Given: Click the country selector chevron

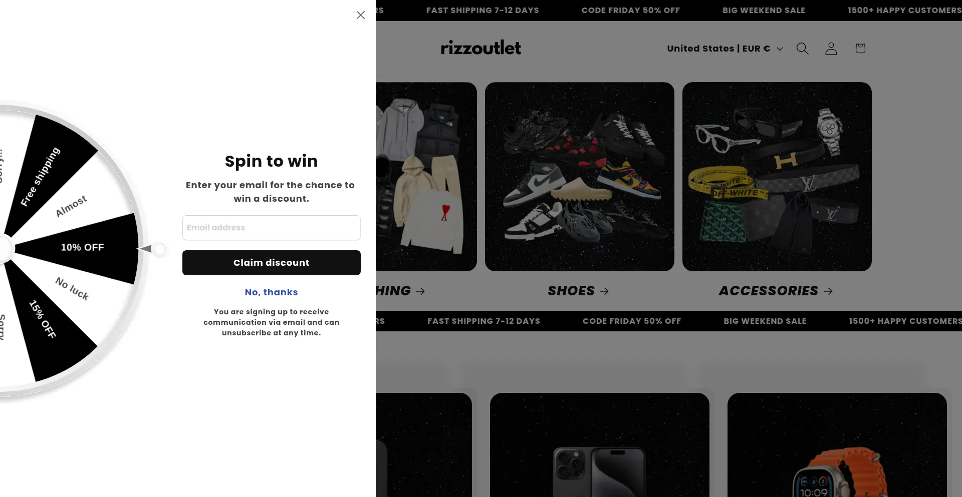Looking at the screenshot, I should [x=780, y=49].
